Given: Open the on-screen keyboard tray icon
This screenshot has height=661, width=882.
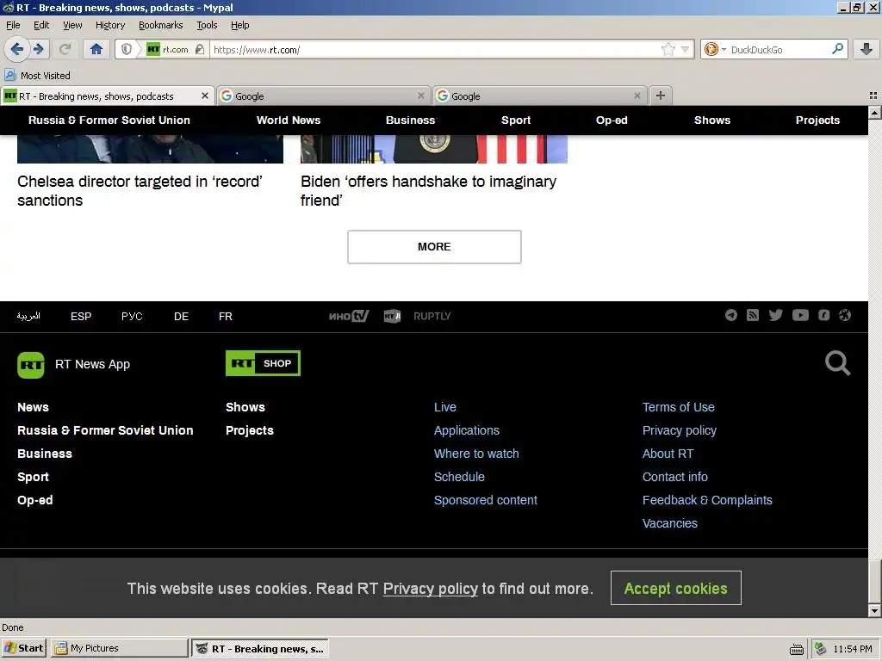Looking at the screenshot, I should tap(797, 649).
